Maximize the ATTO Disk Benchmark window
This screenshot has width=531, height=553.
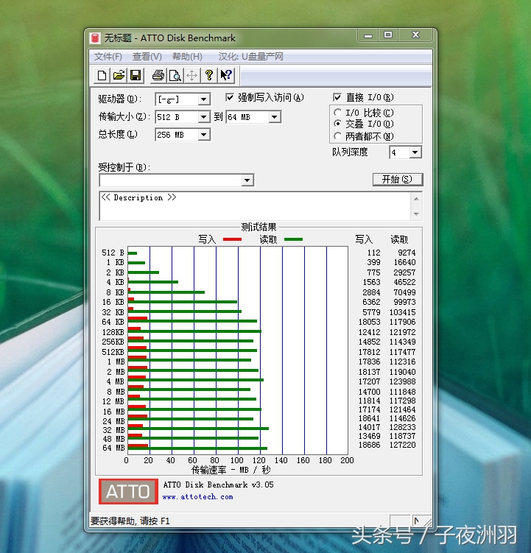click(x=388, y=35)
